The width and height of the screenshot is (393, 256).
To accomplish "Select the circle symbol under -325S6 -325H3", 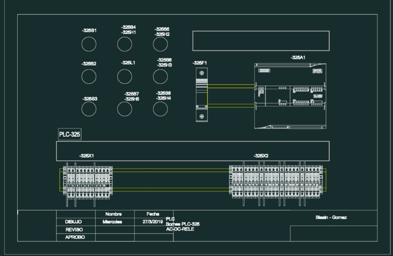I will 161,77.
